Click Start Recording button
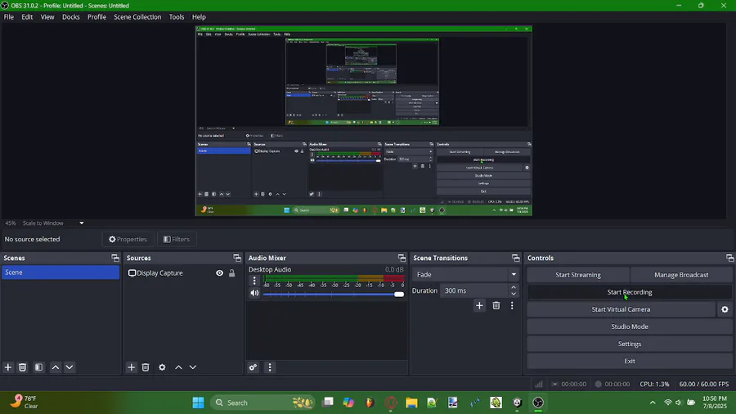 (x=630, y=292)
